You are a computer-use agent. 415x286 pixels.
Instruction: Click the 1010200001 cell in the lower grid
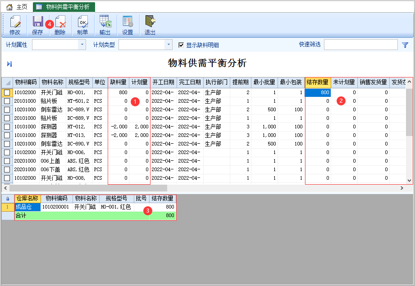[x=57, y=207]
